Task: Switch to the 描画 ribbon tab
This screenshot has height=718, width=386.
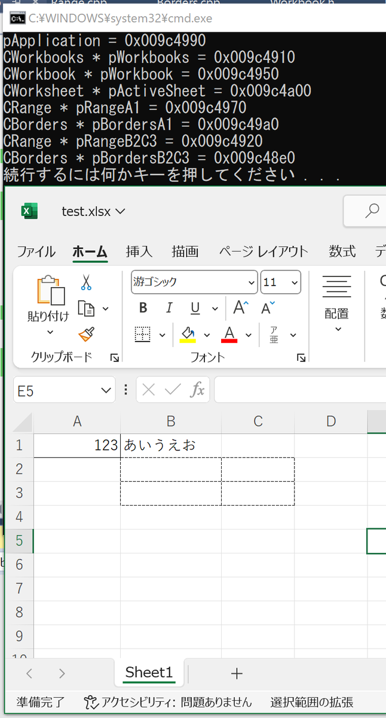Action: click(x=185, y=251)
